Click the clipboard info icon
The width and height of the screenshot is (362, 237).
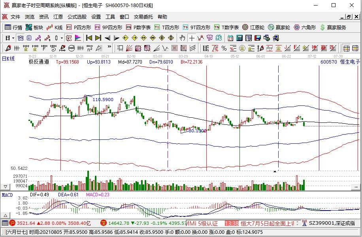point(29,38)
